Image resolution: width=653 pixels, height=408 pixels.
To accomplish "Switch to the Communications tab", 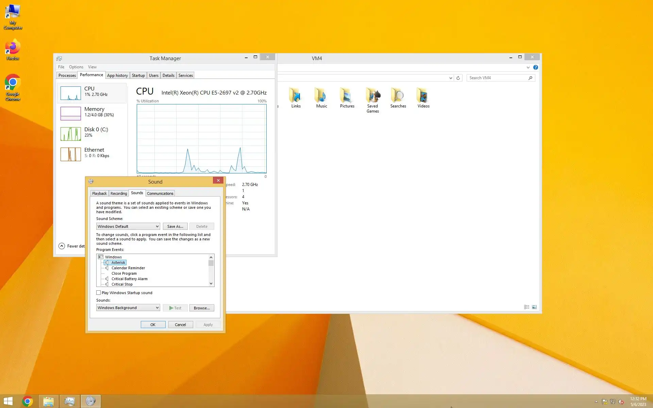I will [x=160, y=193].
